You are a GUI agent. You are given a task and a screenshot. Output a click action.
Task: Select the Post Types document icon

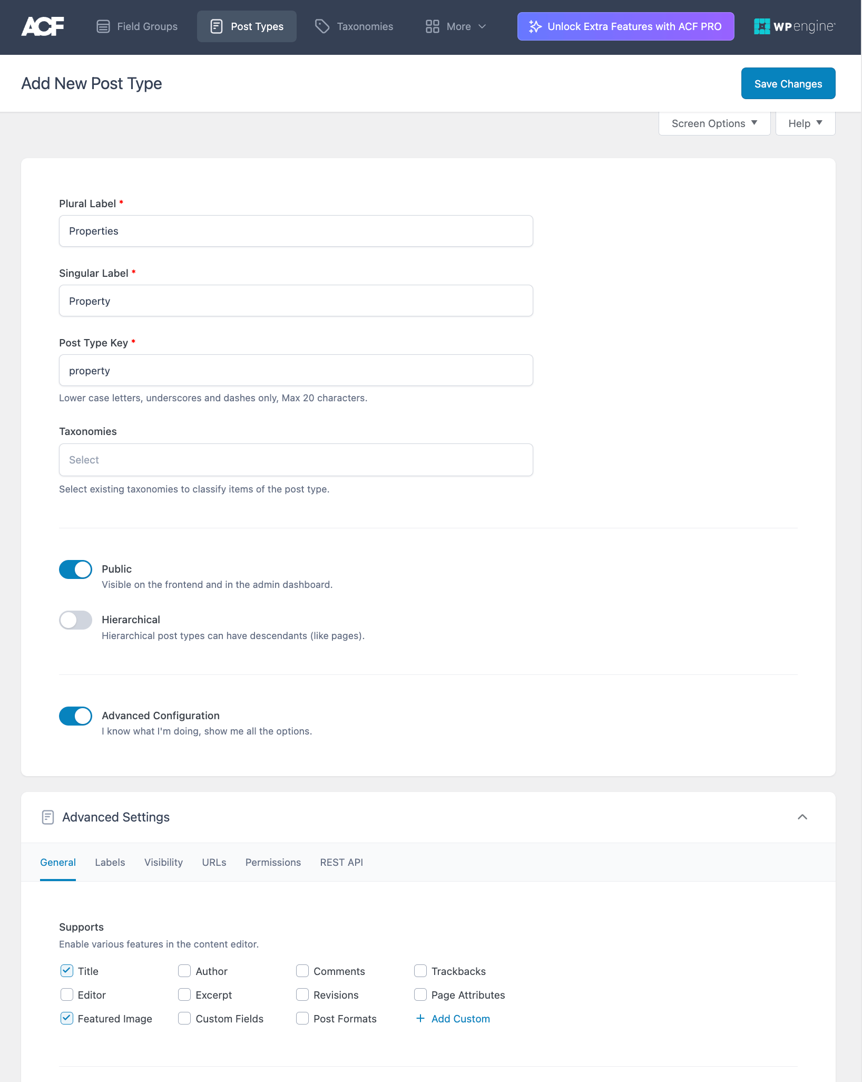[217, 25]
